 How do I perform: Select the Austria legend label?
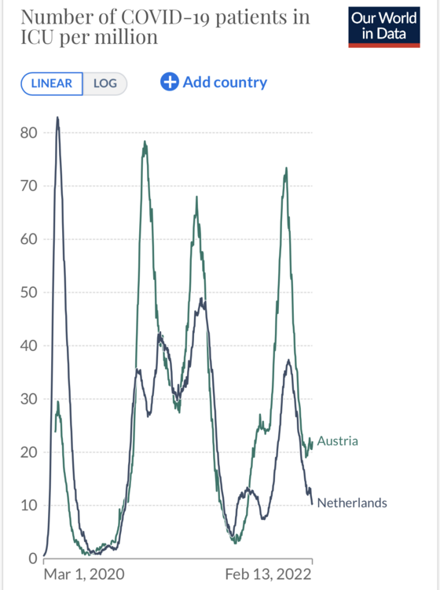coord(337,441)
